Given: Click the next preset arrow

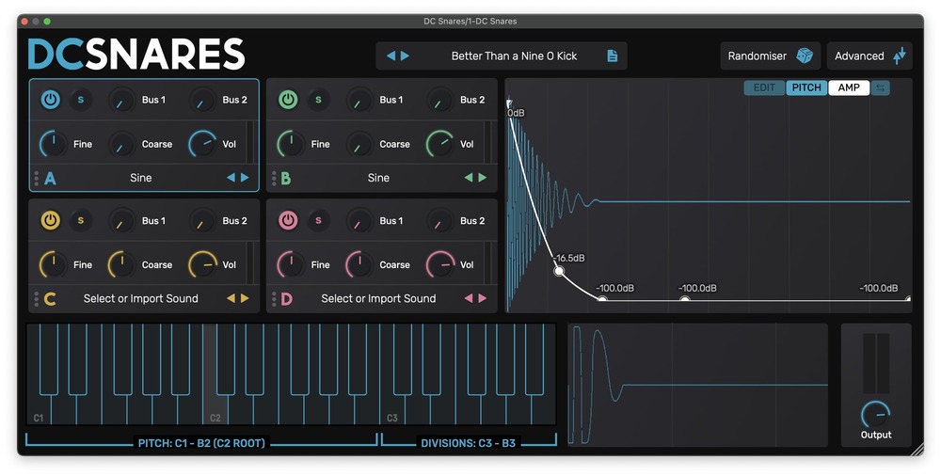Looking at the screenshot, I should [405, 56].
